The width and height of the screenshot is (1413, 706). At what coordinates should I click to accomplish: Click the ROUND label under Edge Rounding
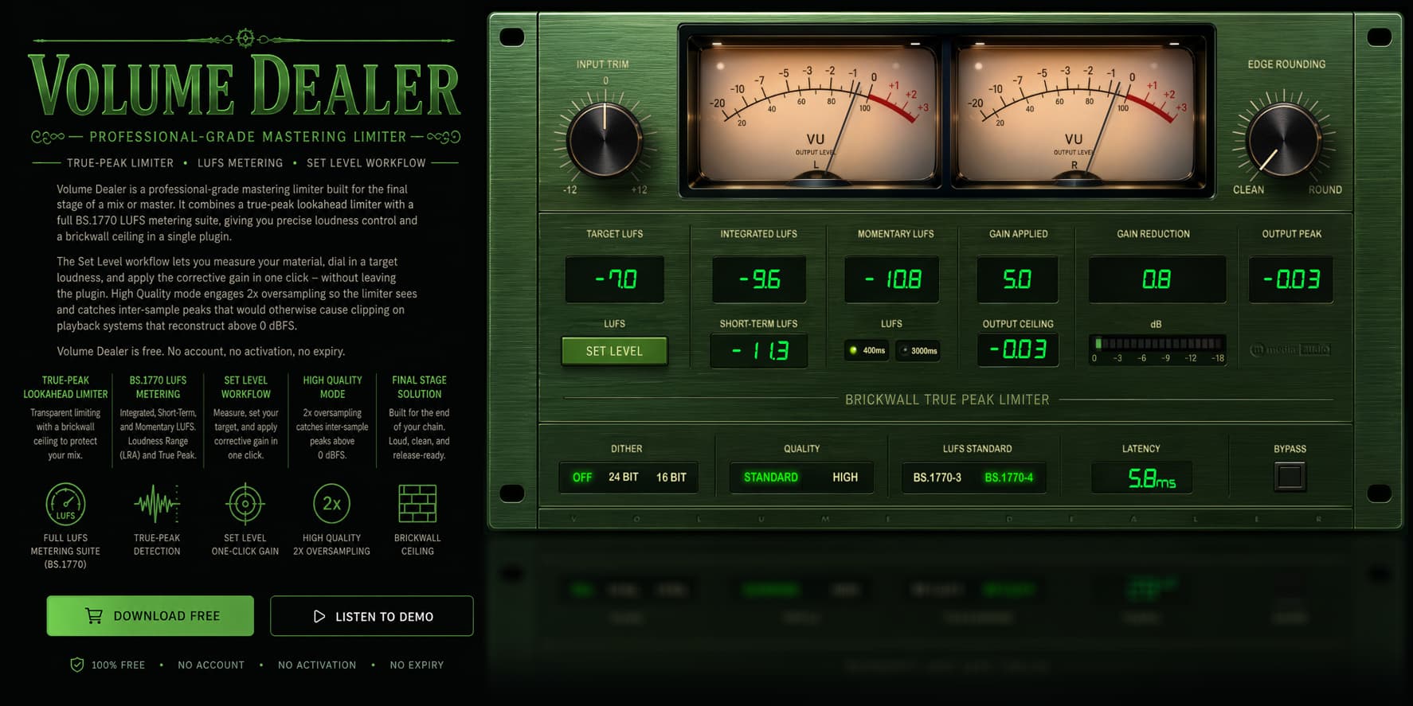click(1325, 189)
